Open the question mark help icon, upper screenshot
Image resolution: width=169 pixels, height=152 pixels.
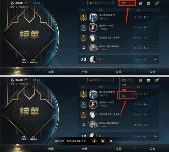point(26,3)
